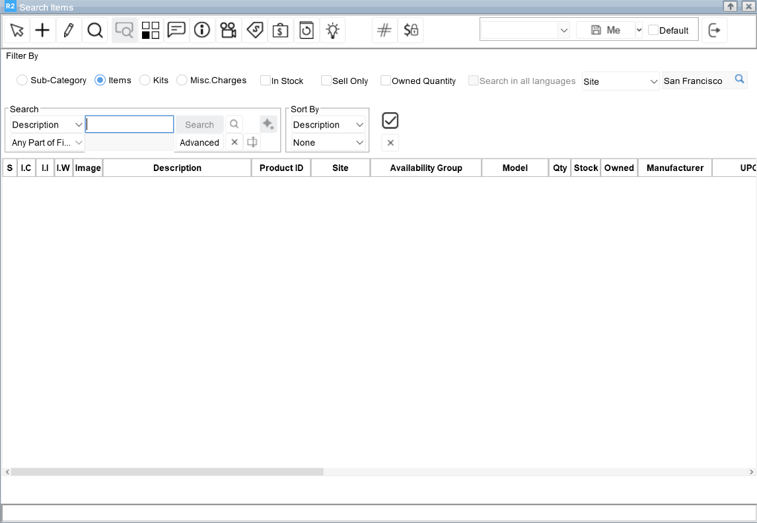Open the Site filter dropdown
The width and height of the screenshot is (757, 523).
pos(620,81)
